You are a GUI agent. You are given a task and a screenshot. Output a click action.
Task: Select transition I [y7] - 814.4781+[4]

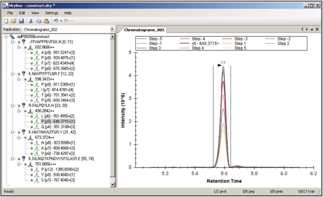pyautogui.click(x=57, y=90)
